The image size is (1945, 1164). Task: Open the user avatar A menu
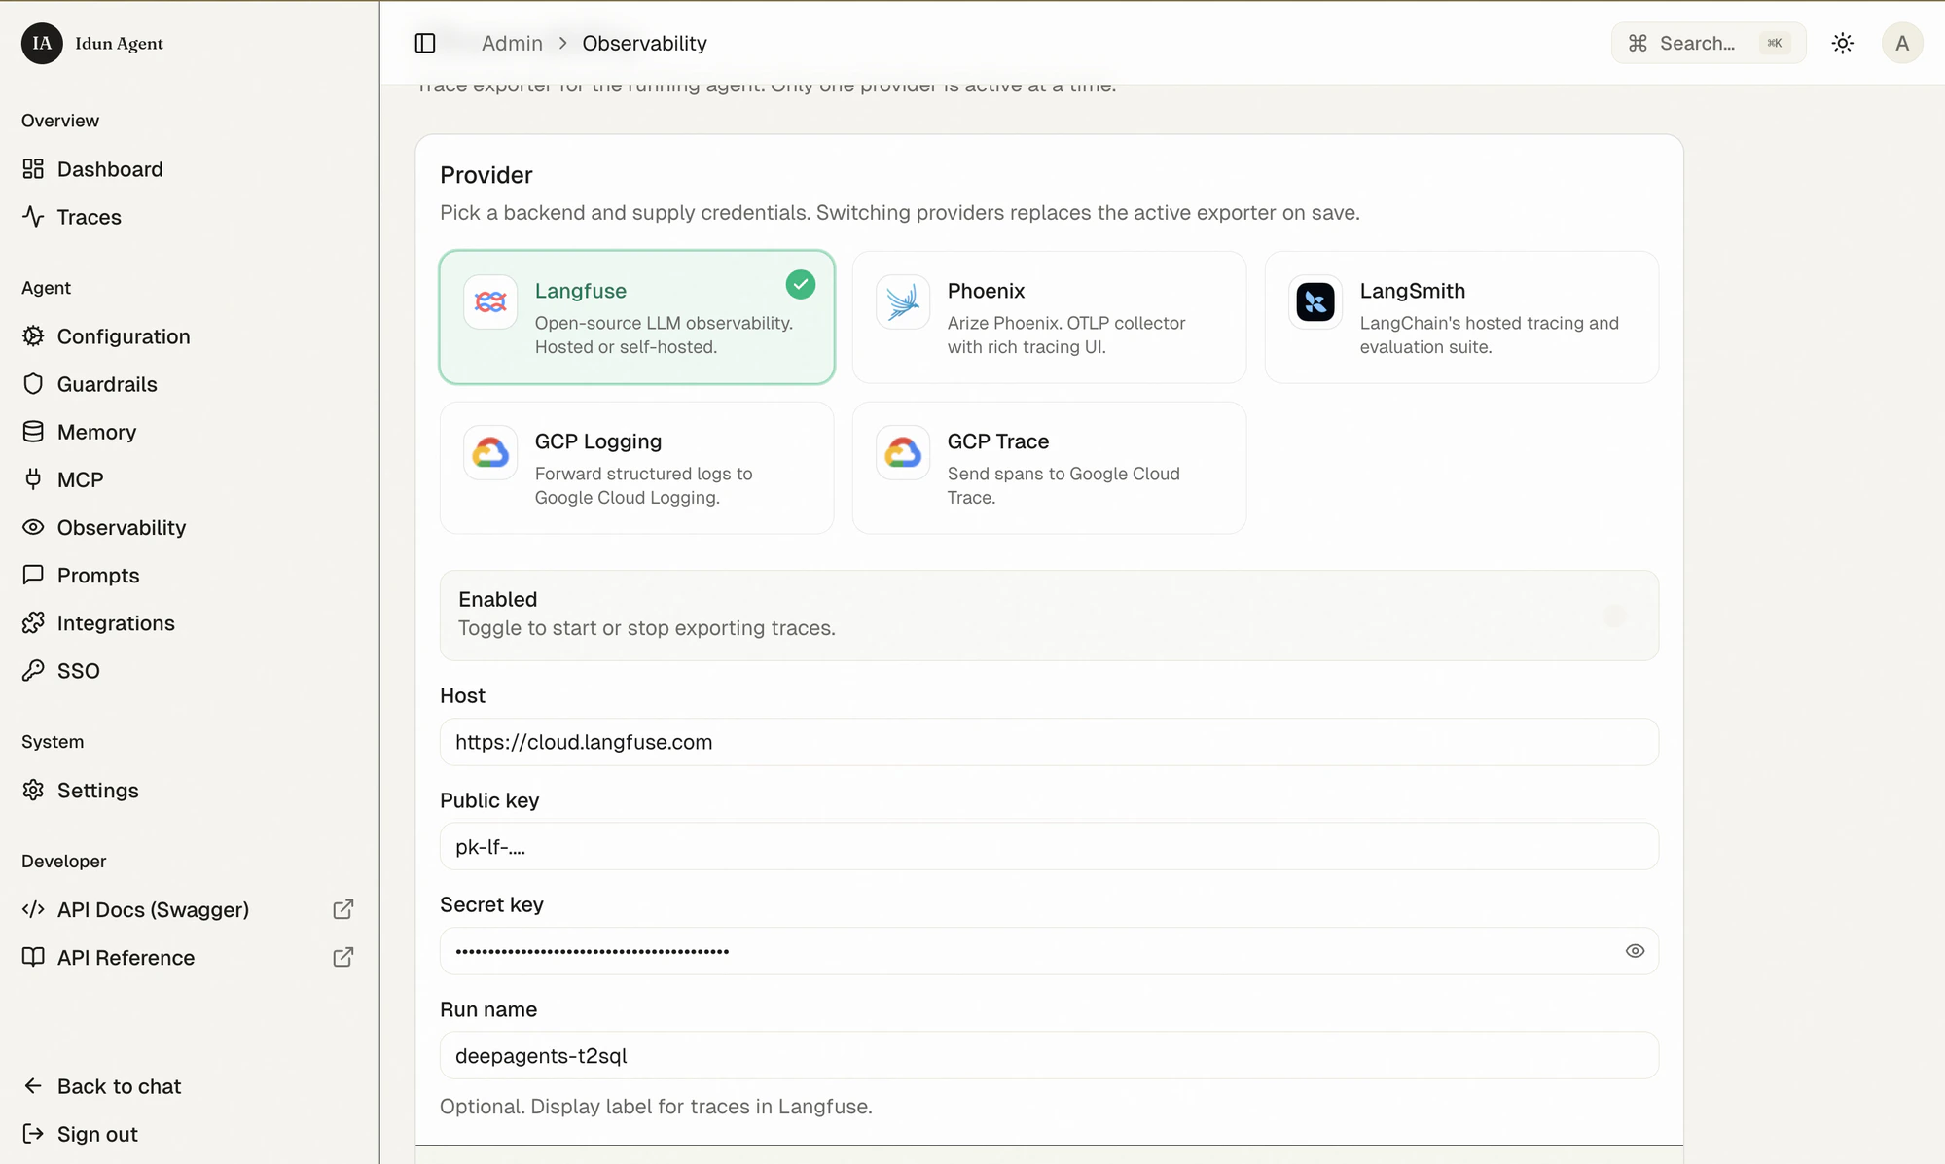click(x=1901, y=43)
